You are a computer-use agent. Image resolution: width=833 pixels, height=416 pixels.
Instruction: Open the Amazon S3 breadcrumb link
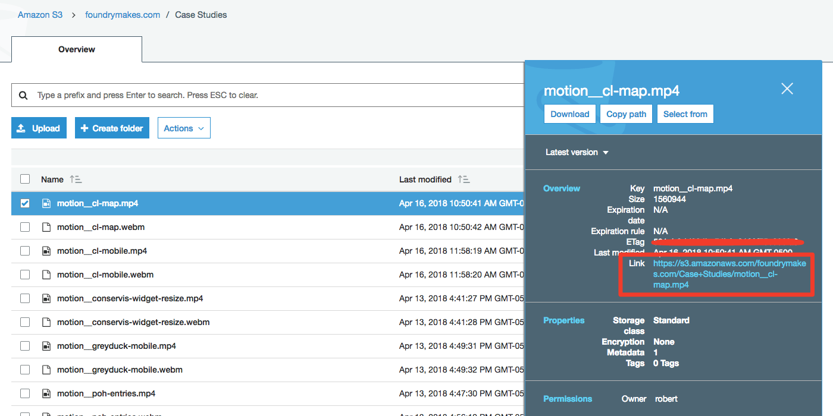click(x=40, y=15)
